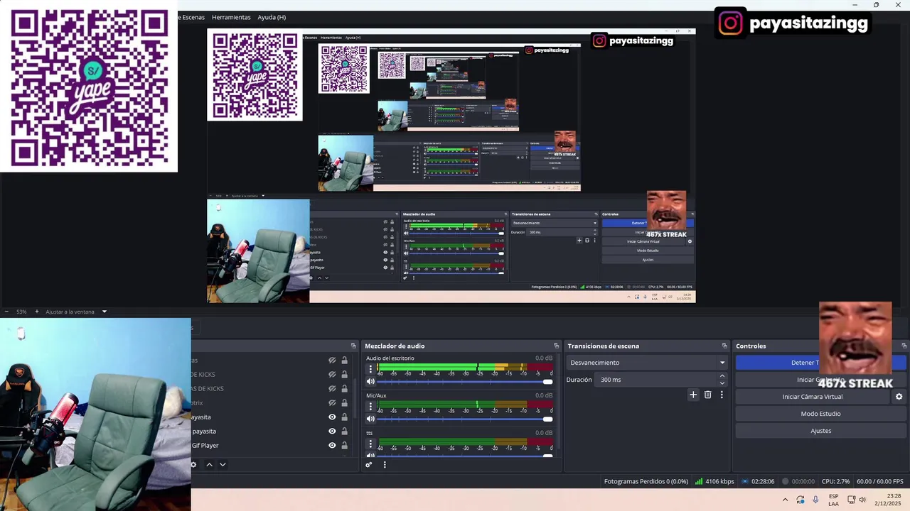Click the Desvanecimiento dropdown arrow
Viewport: 910px width, 511px height.
(722, 363)
